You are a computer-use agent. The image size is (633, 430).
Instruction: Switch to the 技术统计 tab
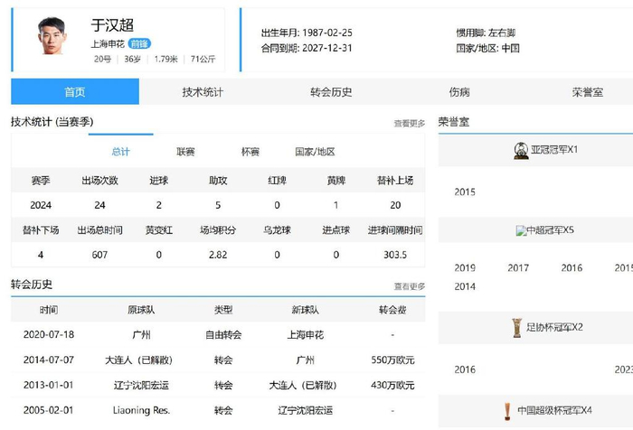[x=203, y=92]
